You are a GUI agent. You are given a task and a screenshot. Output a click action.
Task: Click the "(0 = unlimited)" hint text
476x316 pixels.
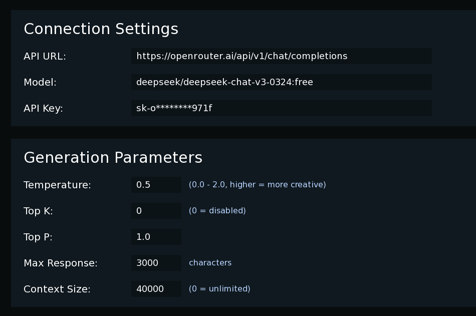pos(219,289)
